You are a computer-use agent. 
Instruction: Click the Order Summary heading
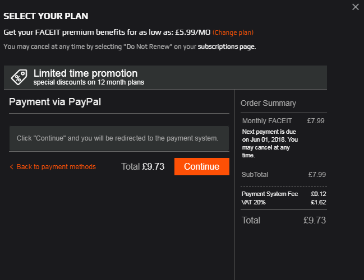[x=268, y=103]
